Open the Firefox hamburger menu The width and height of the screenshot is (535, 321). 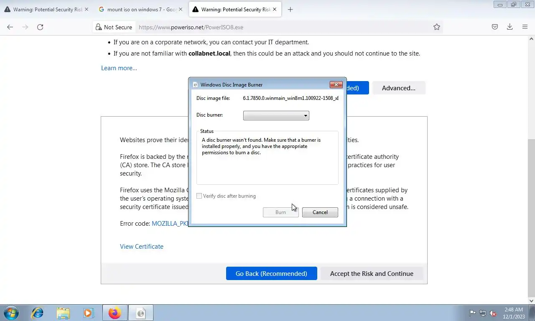(x=525, y=27)
